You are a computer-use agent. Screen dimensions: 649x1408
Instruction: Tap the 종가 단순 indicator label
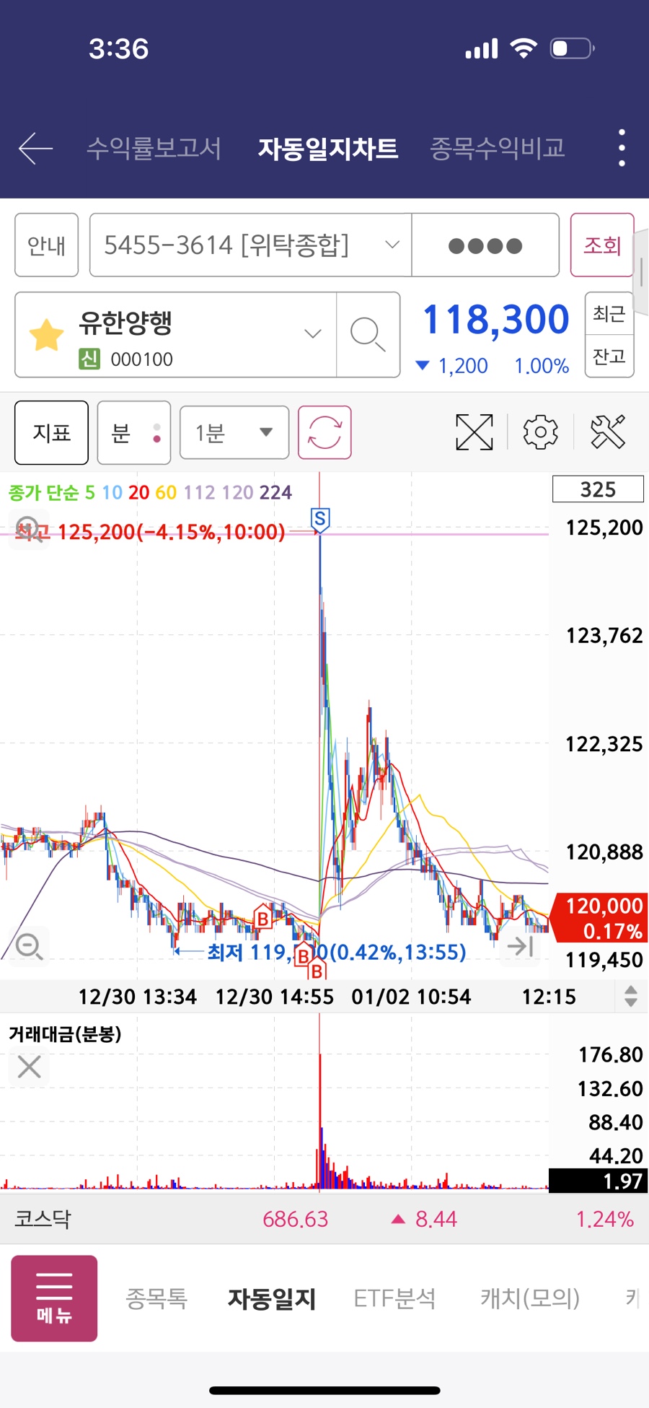click(43, 492)
